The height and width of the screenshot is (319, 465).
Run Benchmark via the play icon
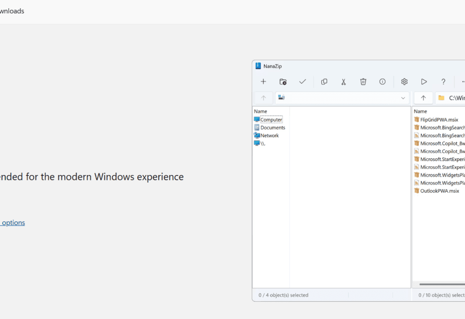[x=424, y=82]
